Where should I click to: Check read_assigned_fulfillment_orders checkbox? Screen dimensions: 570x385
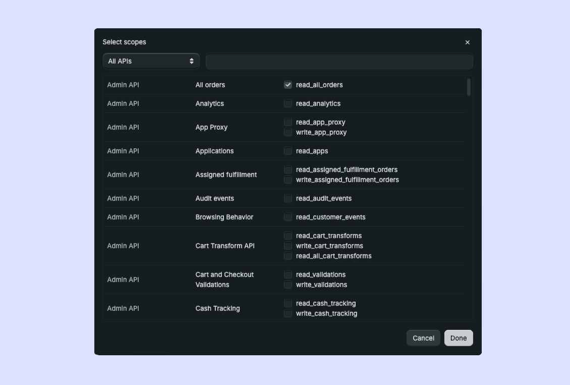point(288,170)
